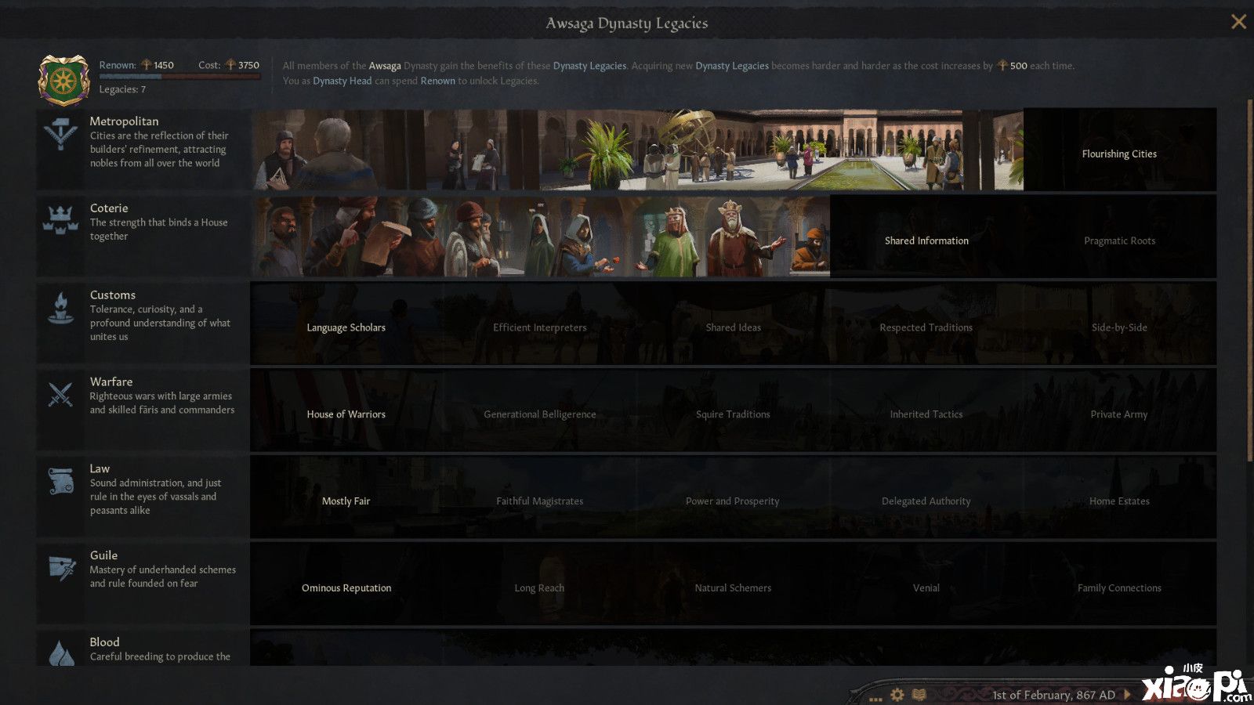Click the Metropolitan courtyard artwork
The width and height of the screenshot is (1254, 705).
tap(637, 150)
